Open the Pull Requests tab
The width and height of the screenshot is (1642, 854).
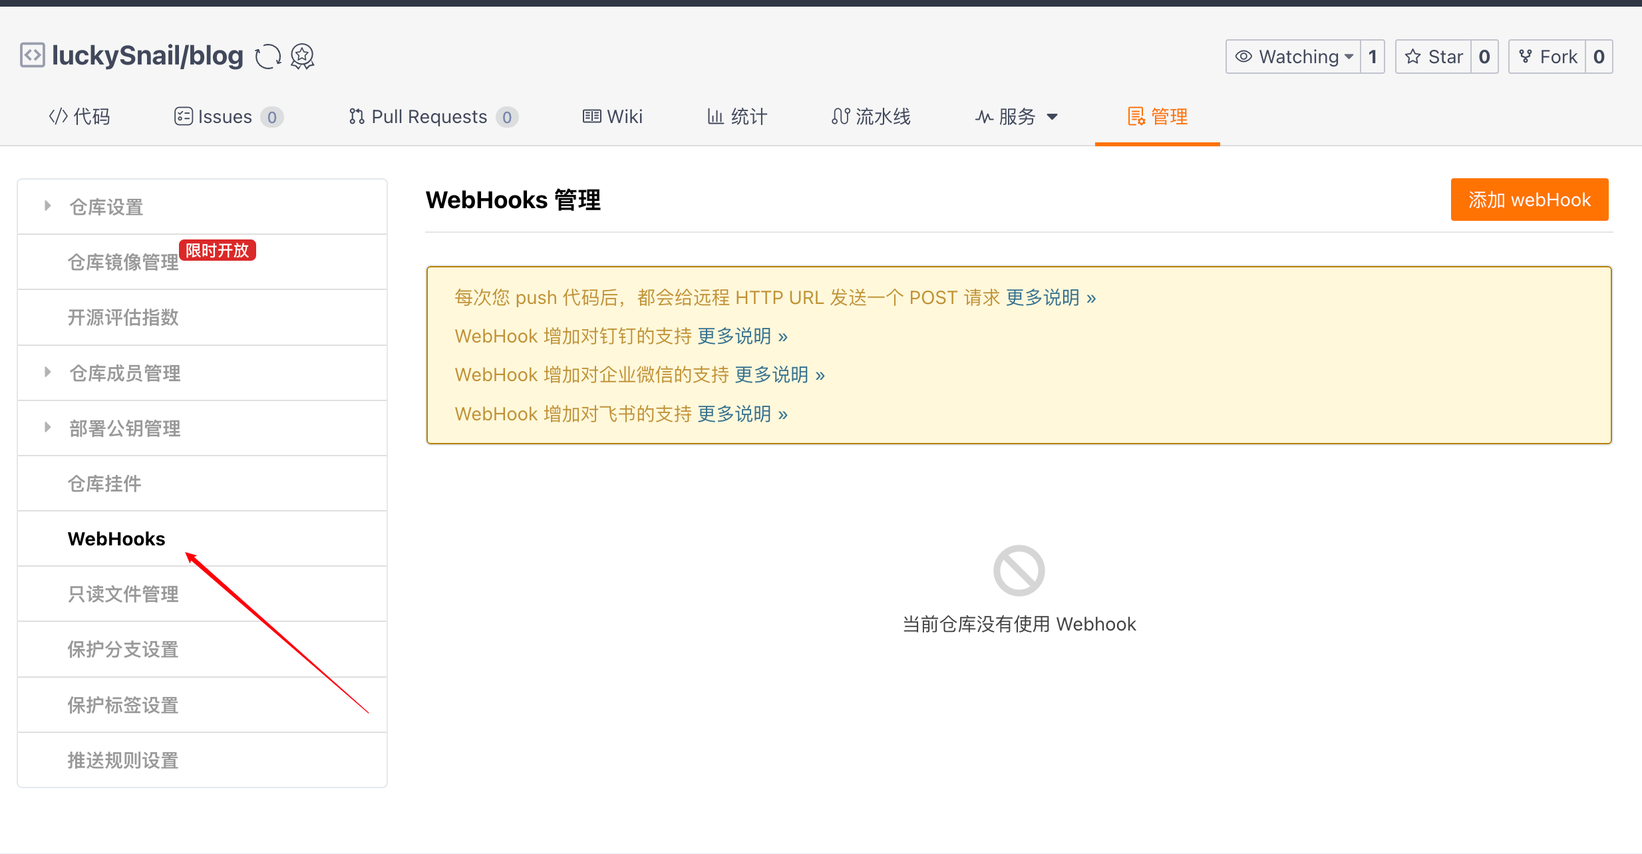click(429, 116)
